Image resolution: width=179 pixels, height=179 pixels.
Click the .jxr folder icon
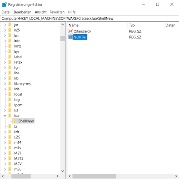point(10,25)
